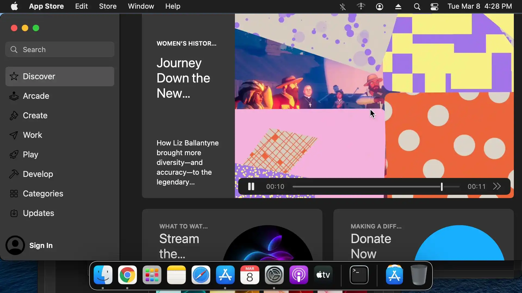Click the Discover star item
522x293 pixels.
pyautogui.click(x=39, y=77)
